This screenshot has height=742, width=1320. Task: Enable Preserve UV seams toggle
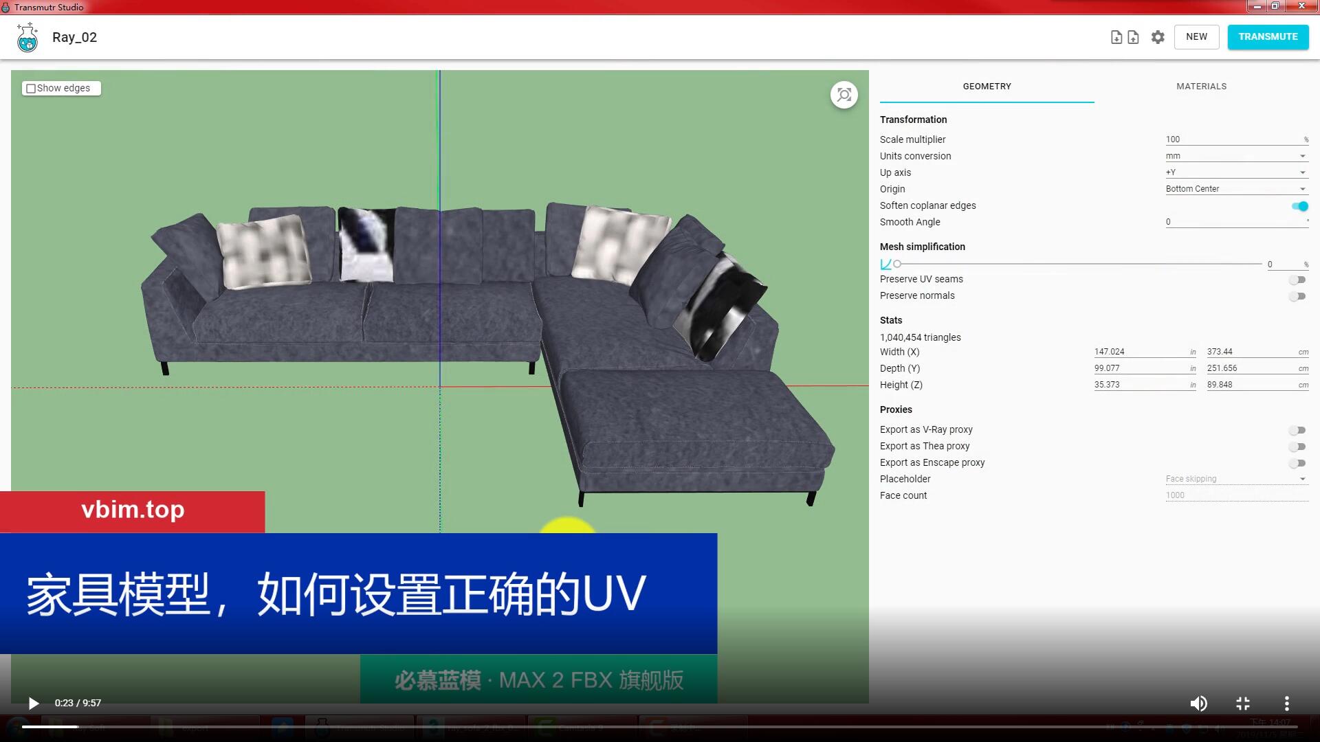pyautogui.click(x=1297, y=280)
